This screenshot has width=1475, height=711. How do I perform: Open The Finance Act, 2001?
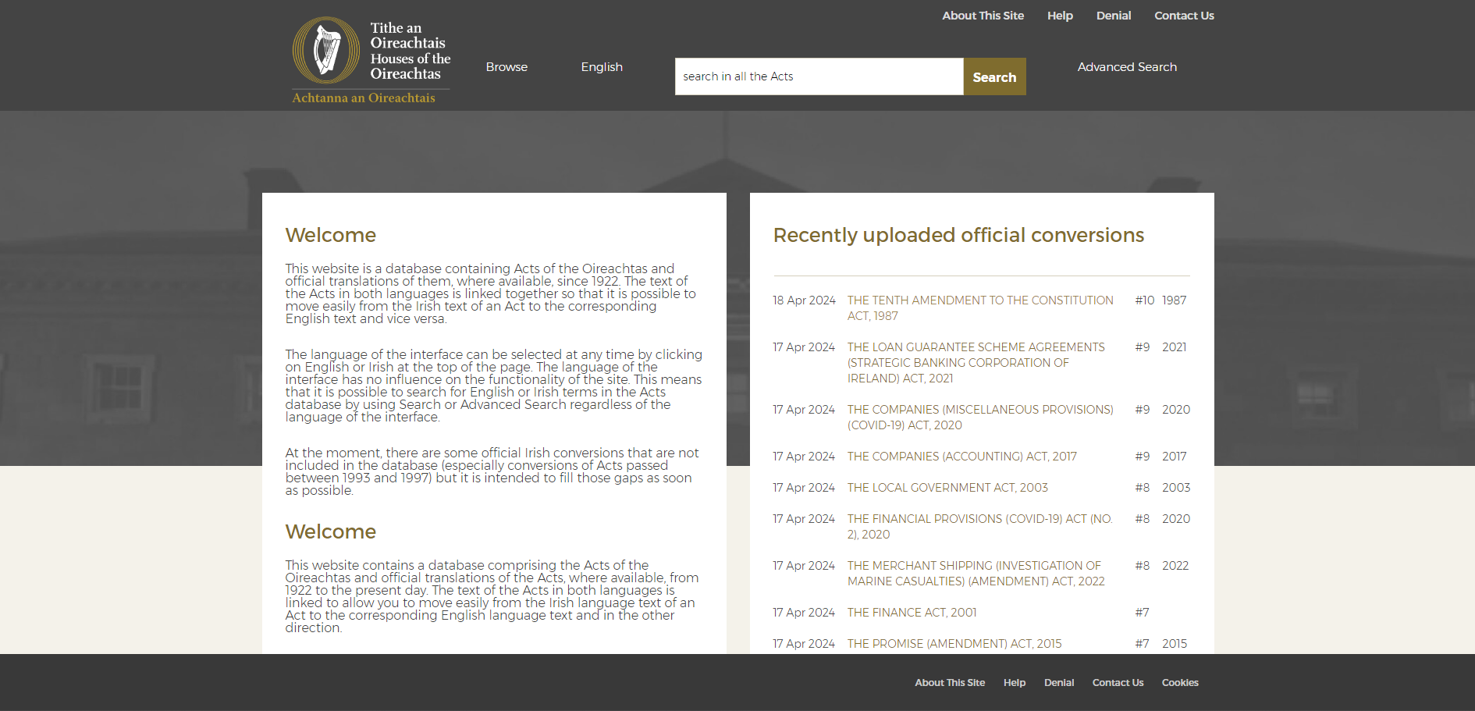(912, 613)
